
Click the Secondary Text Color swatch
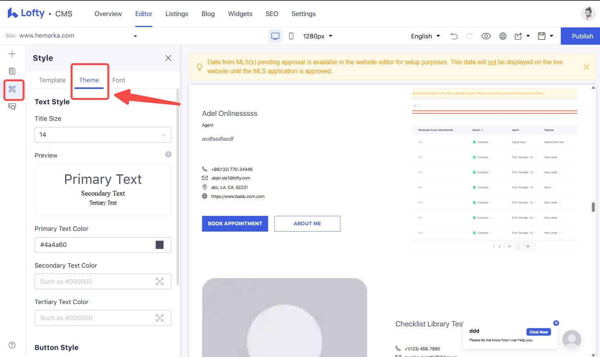[x=160, y=281]
